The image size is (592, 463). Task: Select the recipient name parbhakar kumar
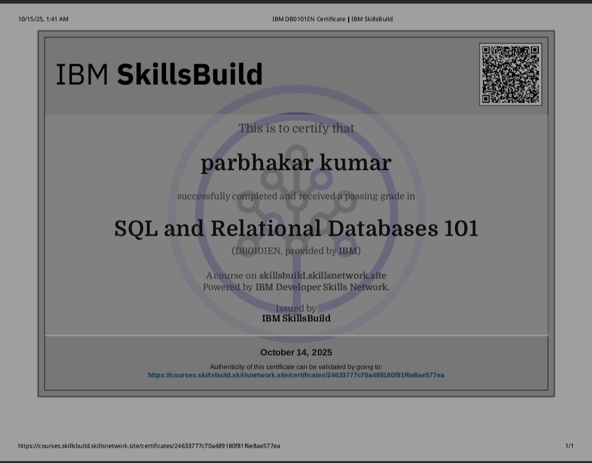coord(296,163)
